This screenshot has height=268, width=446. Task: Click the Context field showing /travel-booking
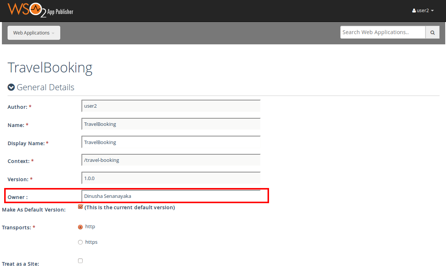tap(171, 160)
